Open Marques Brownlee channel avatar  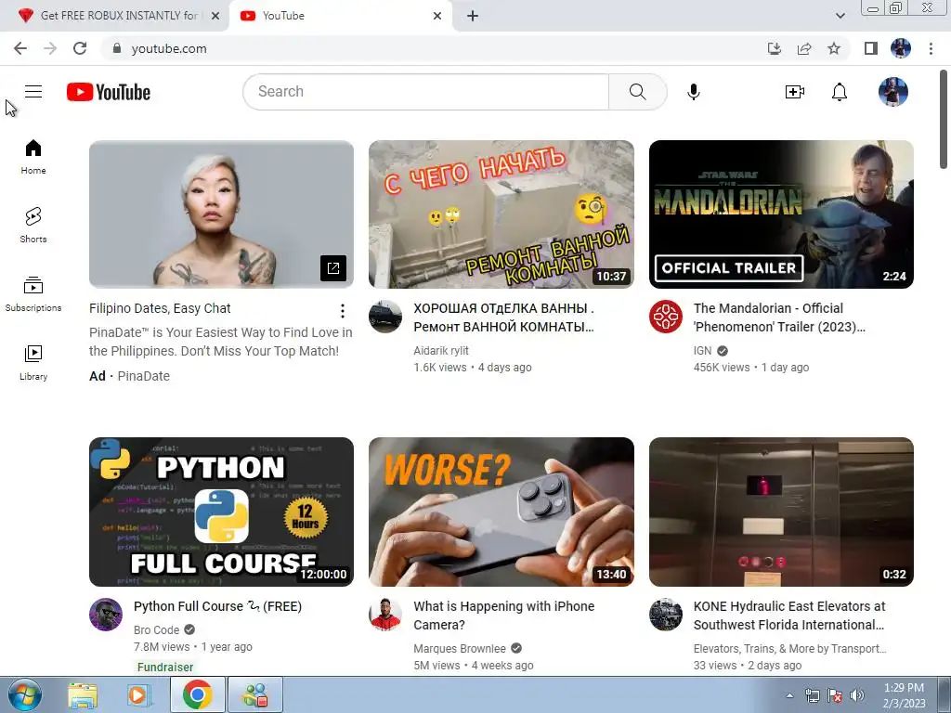(385, 615)
